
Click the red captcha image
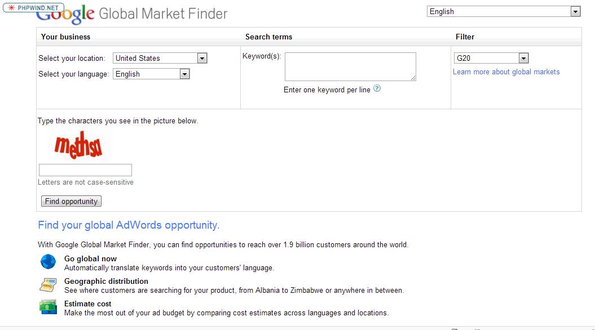(78, 145)
